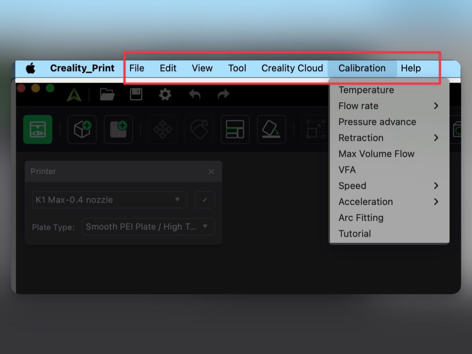The image size is (472, 354).
Task: Open the K1 Max-0.4 nozzle dropdown
Action: tap(109, 200)
